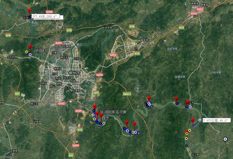The width and height of the screenshot is (233, 159).
Task: Click the 377.49米, 288.4° measurement label
Action: (46, 17)
